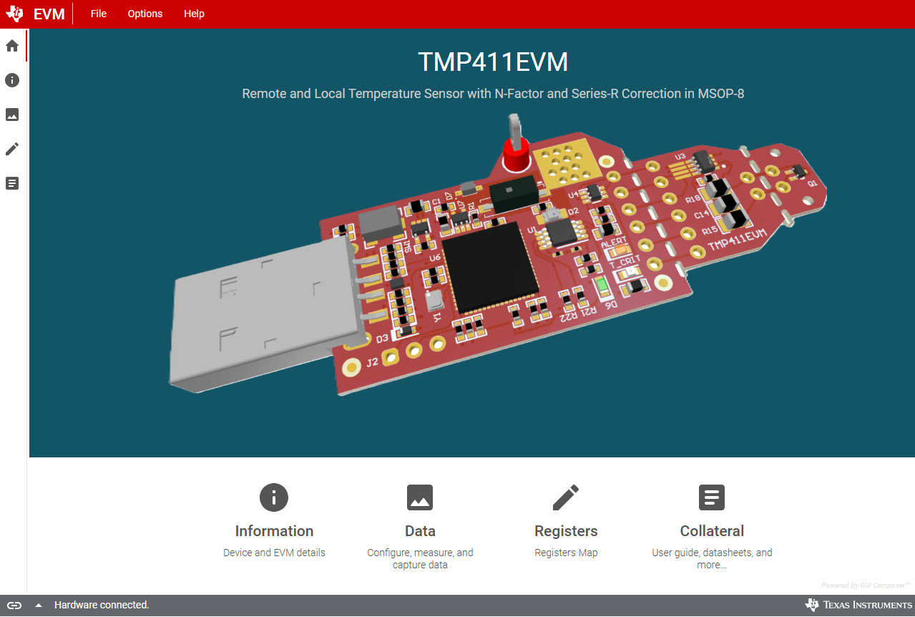Open the Information circle icon above Device details
The width and height of the screenshot is (915, 617).
[273, 497]
